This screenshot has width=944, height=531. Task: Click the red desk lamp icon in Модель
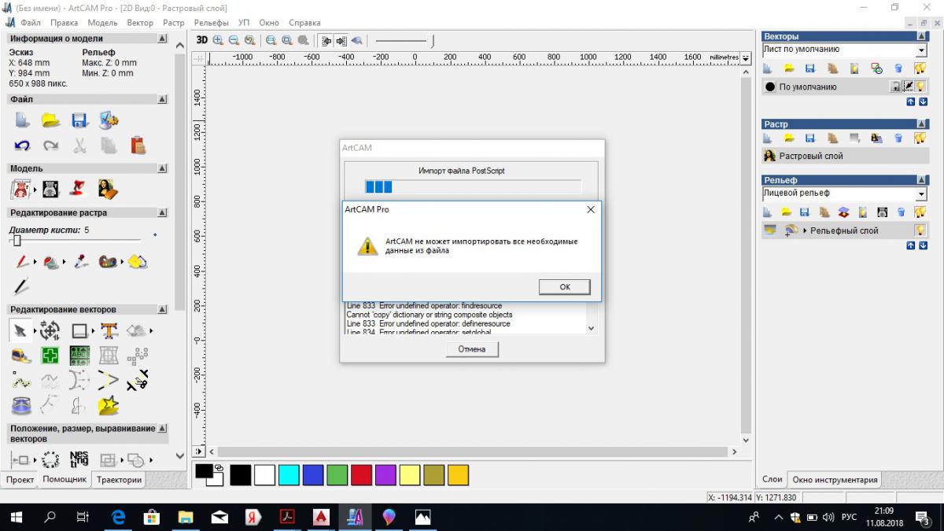(77, 189)
